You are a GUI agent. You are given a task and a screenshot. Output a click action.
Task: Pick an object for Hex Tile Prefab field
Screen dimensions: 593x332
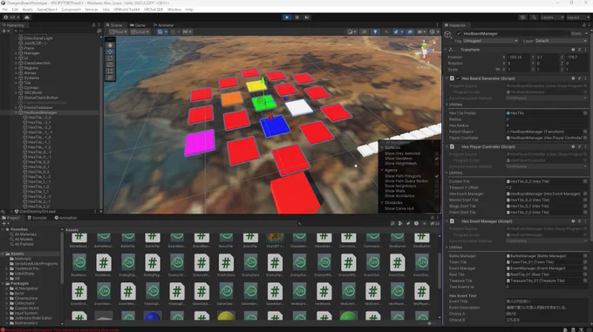[x=585, y=113]
